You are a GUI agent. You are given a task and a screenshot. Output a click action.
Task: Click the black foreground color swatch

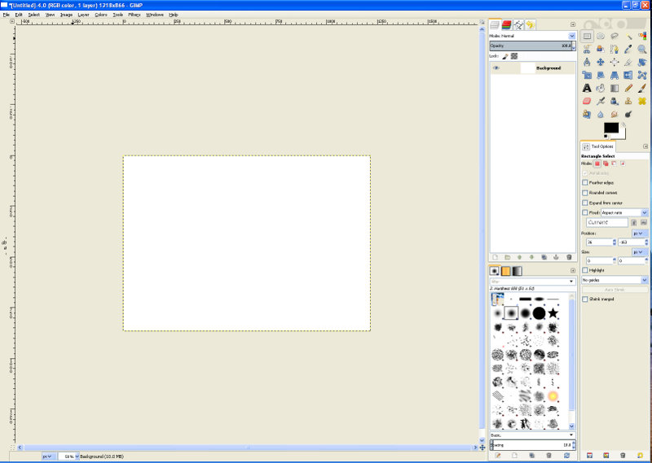pos(611,129)
